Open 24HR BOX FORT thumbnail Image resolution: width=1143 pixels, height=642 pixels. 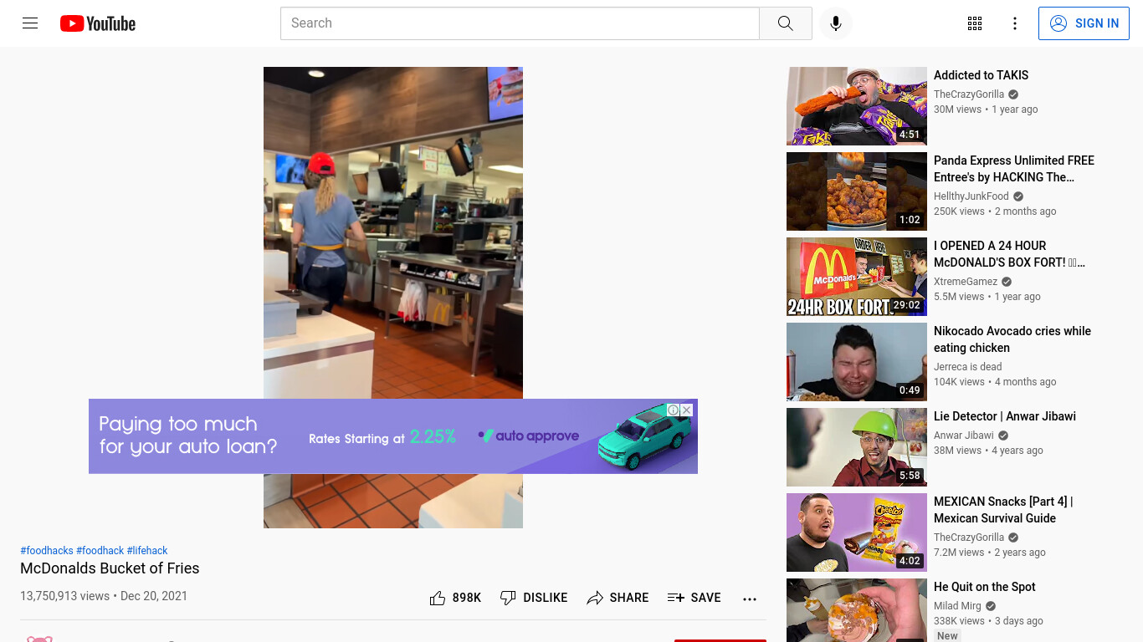tap(857, 277)
